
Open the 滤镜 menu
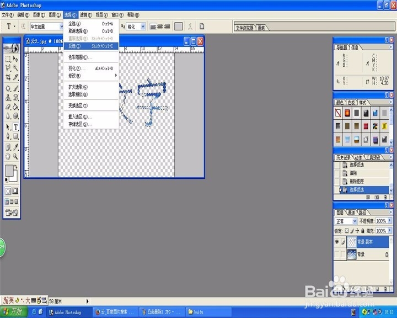[86, 15]
